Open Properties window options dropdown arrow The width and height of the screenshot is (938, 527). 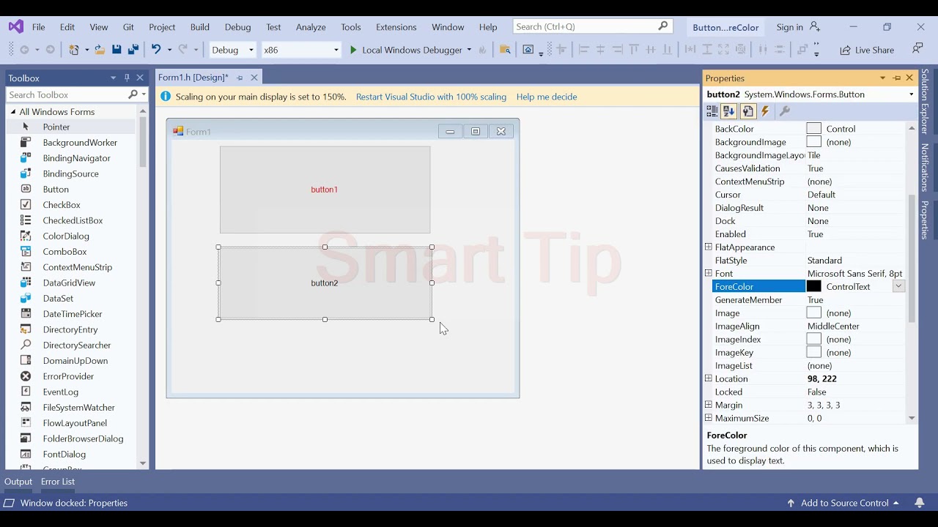882,78
